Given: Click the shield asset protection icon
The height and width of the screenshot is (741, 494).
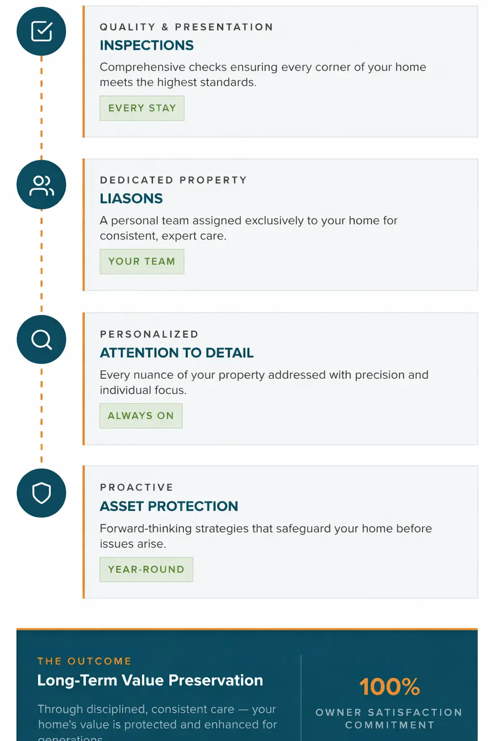Looking at the screenshot, I should tap(41, 493).
